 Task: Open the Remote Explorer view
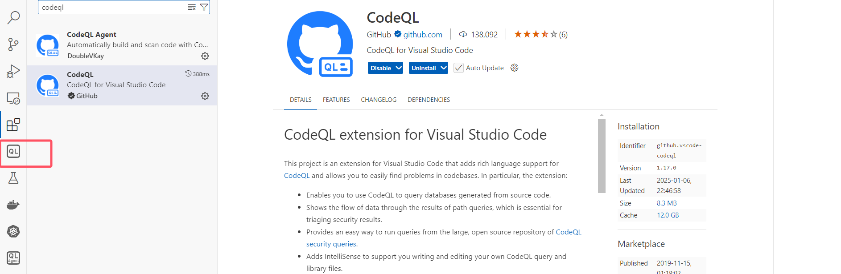(13, 98)
